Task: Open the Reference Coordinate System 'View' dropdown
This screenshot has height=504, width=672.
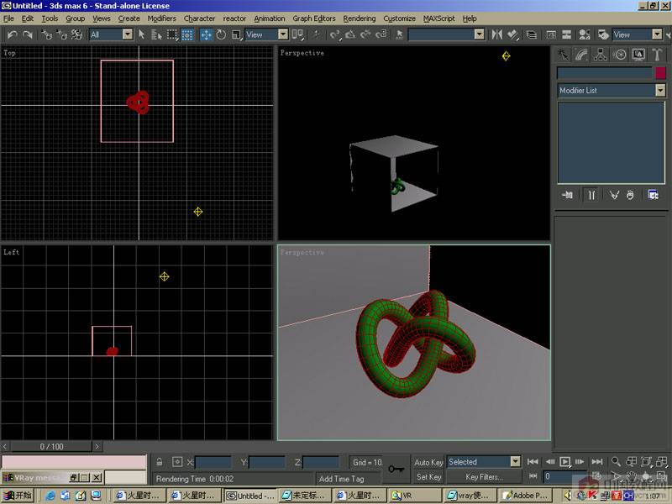Action: pyautogui.click(x=283, y=34)
